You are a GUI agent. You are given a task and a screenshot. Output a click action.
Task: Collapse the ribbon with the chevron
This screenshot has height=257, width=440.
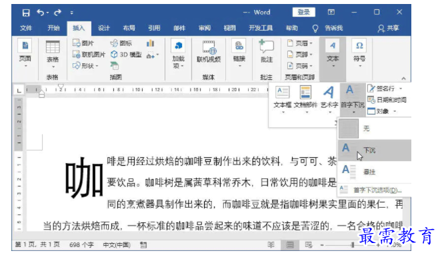coord(403,78)
